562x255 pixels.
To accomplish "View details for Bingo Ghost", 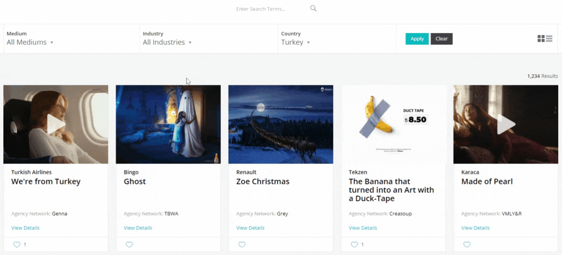I will coord(138,228).
